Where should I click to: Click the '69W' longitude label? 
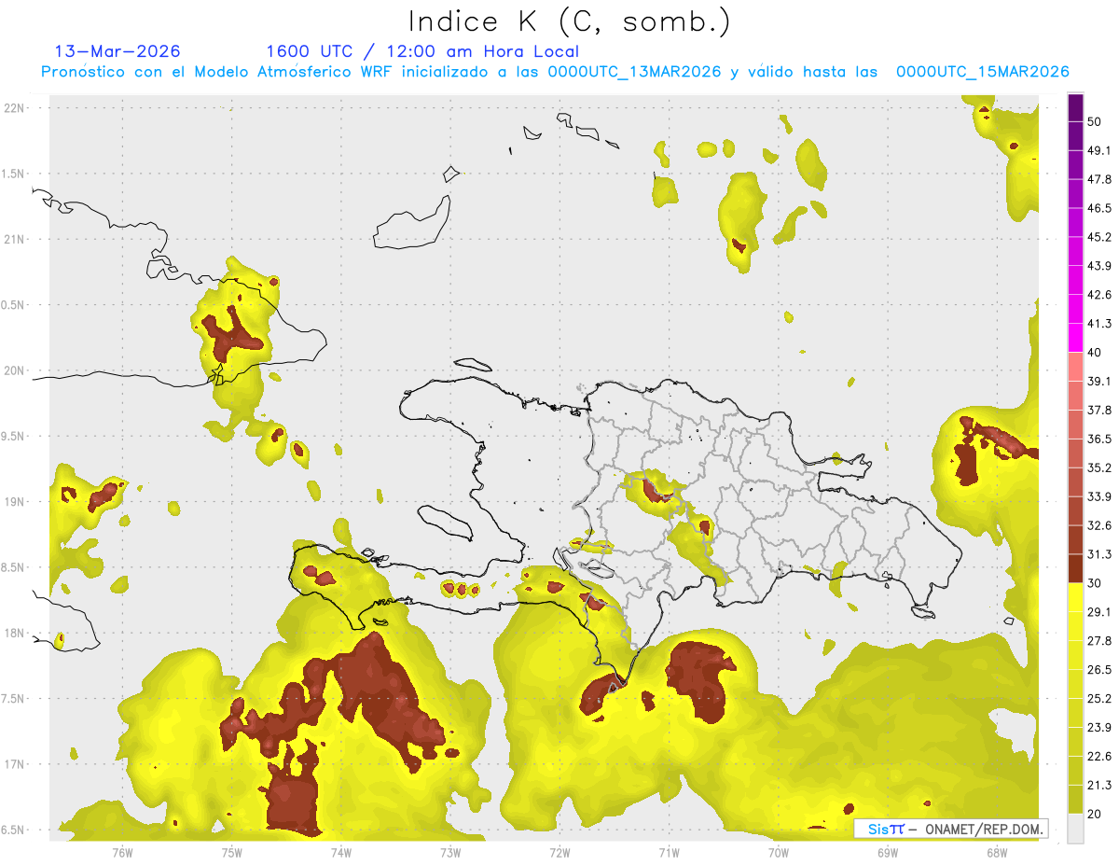point(888,853)
